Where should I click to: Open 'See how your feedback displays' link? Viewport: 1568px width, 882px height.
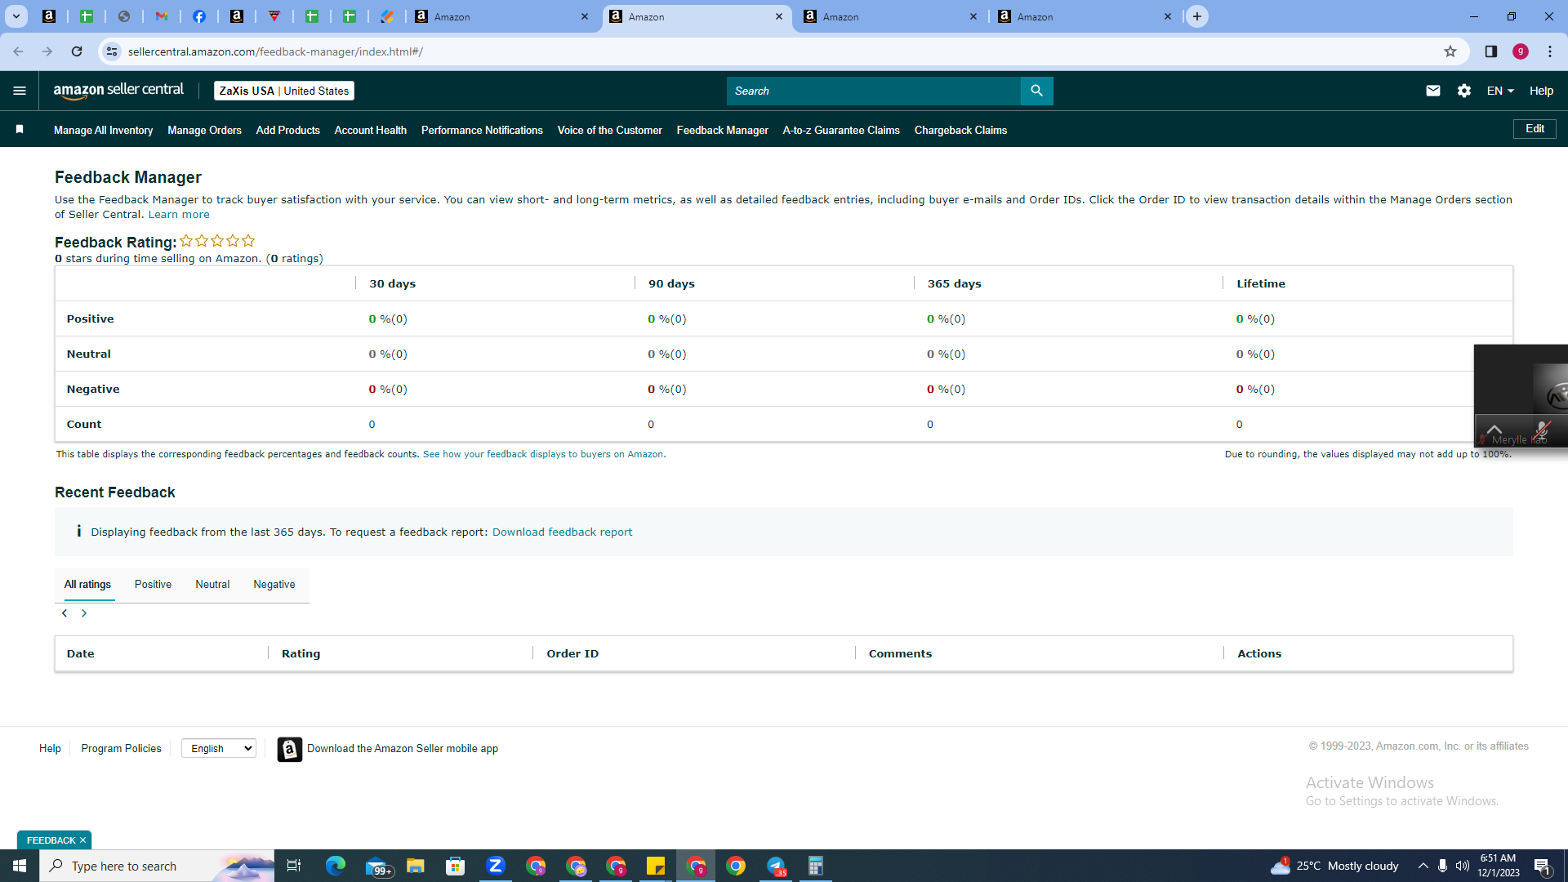tap(544, 454)
